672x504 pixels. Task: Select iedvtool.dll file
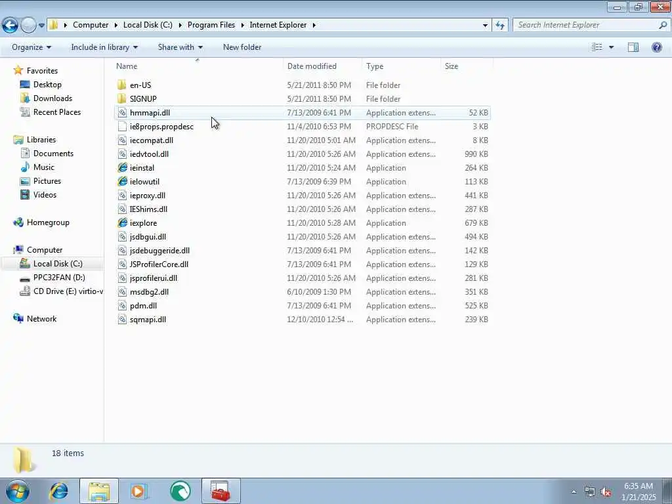(x=149, y=154)
